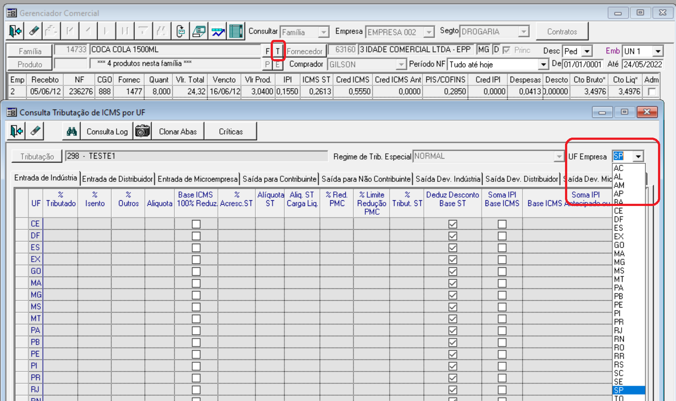This screenshot has width=676, height=401.
Task: Collapse the UF Empresa dropdown arrow
Action: 639,156
